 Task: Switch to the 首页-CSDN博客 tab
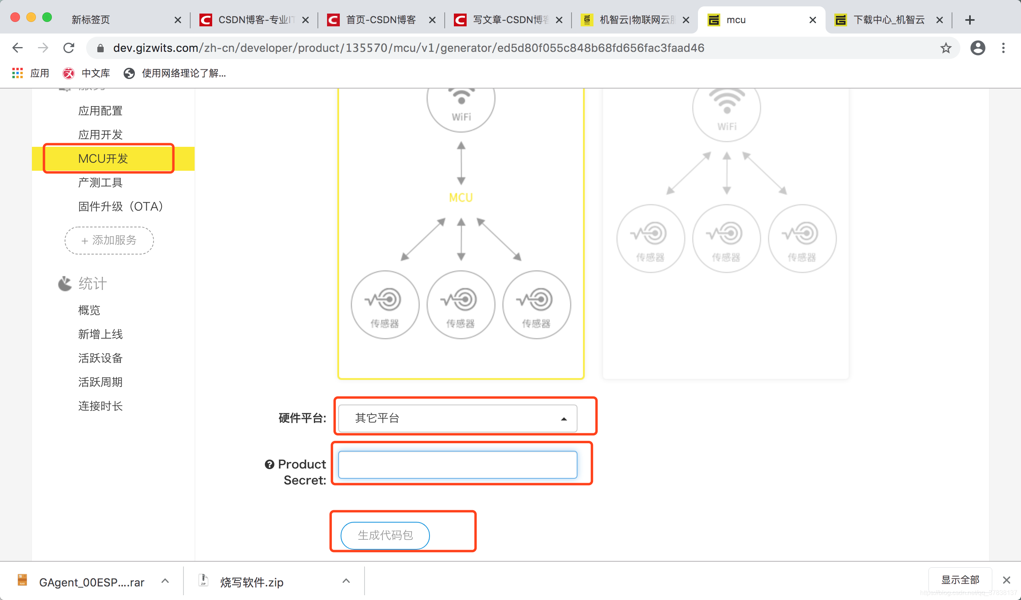[x=380, y=20]
